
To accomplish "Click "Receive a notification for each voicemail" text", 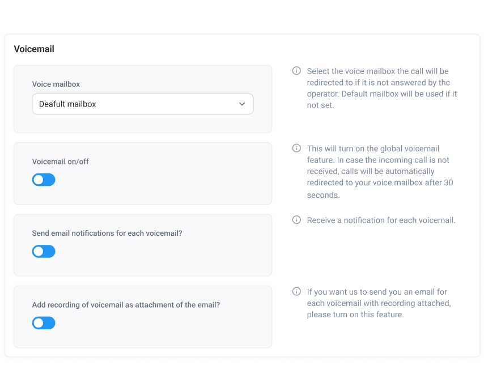I will tap(381, 220).
